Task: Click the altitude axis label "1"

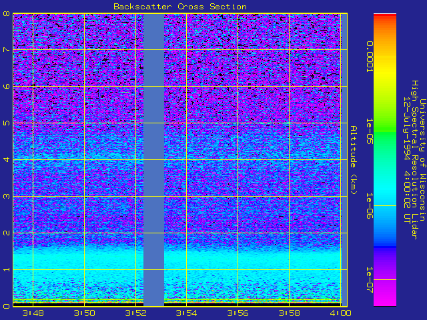Action: click(x=6, y=269)
